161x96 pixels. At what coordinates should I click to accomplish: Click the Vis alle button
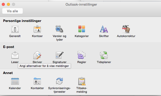13,11
